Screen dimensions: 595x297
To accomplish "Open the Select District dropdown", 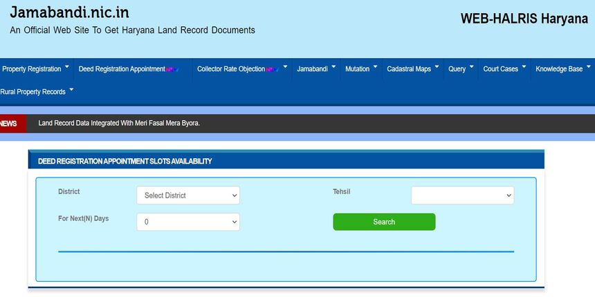I will tap(187, 195).
